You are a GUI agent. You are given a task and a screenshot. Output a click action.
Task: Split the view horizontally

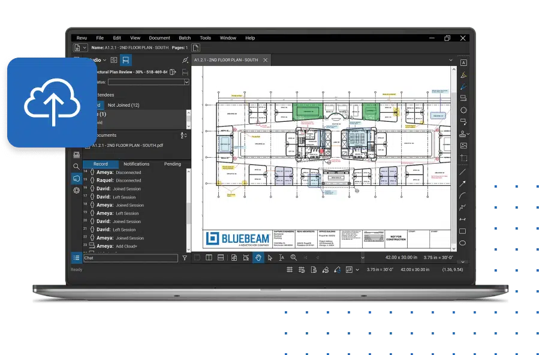pos(221,257)
